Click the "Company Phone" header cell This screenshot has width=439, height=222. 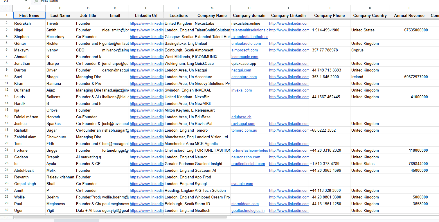click(330, 15)
